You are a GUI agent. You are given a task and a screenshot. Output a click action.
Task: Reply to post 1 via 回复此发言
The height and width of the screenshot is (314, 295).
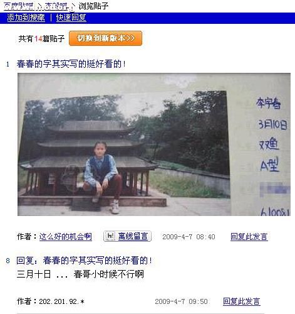(x=249, y=237)
